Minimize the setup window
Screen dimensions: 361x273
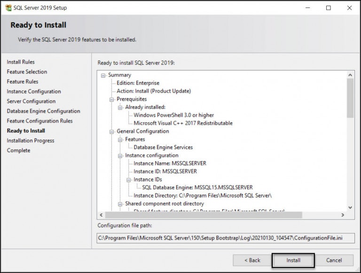tap(307, 8)
